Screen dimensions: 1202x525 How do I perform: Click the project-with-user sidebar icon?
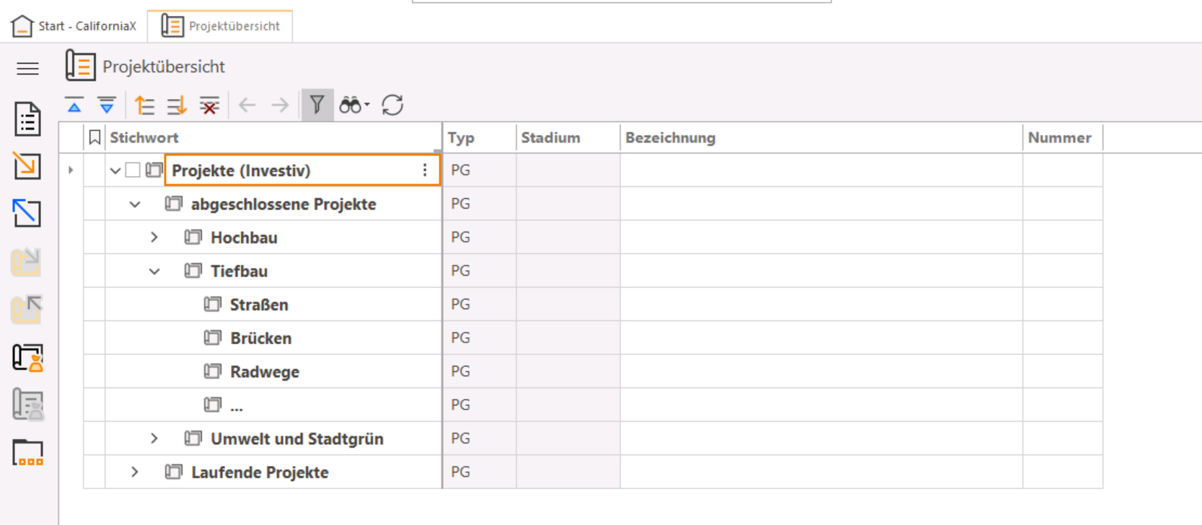coord(27,357)
